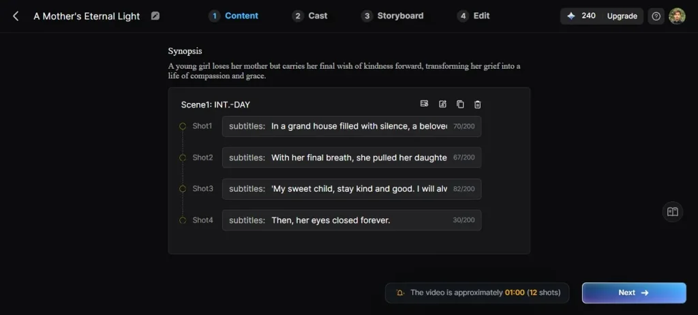
Task: Open the user profile avatar
Action: (x=677, y=16)
